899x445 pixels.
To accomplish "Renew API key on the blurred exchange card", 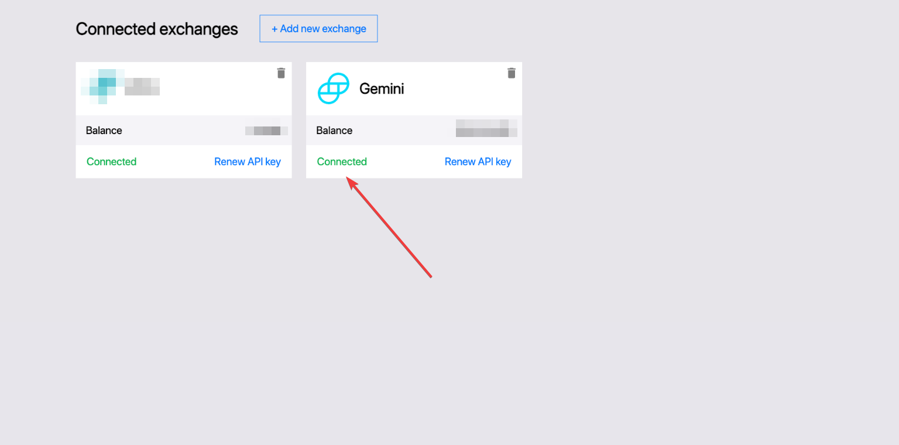I will tap(248, 162).
